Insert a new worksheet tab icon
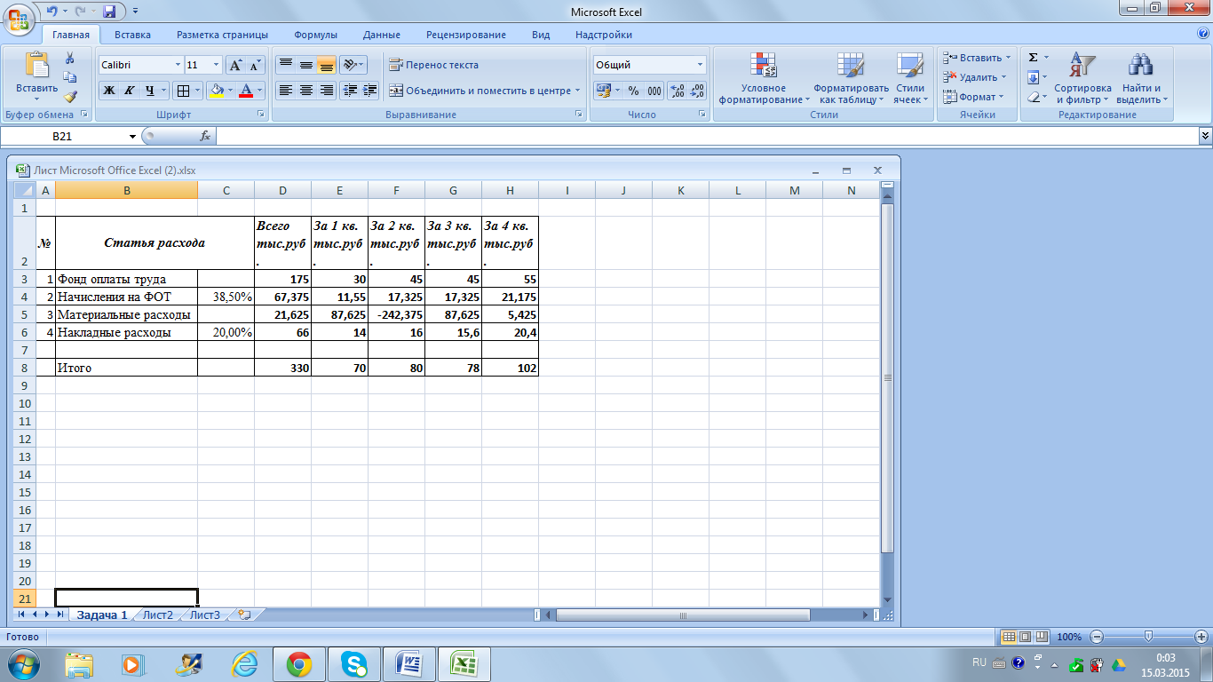1213x682 pixels. (245, 615)
